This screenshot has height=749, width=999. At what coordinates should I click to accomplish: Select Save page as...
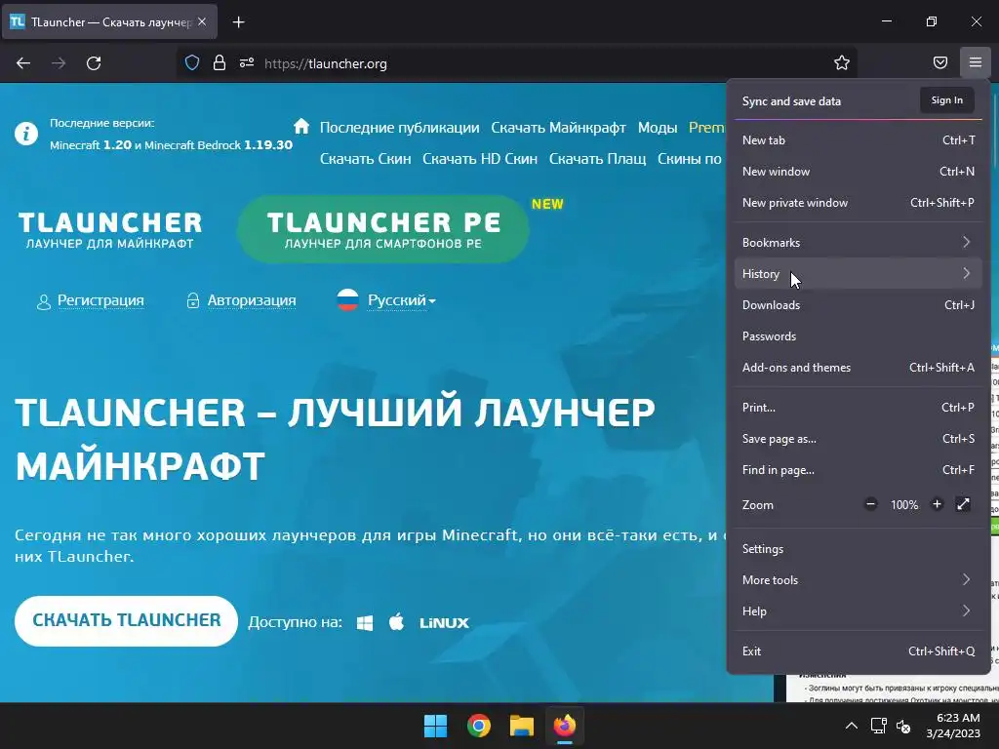pyautogui.click(x=859, y=438)
